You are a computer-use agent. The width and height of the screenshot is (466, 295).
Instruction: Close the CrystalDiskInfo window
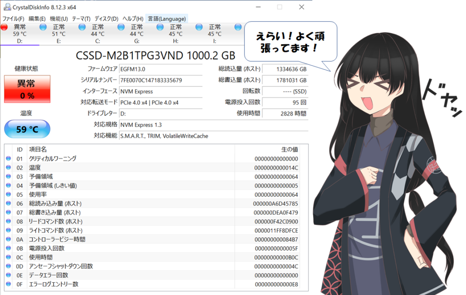[301, 7]
